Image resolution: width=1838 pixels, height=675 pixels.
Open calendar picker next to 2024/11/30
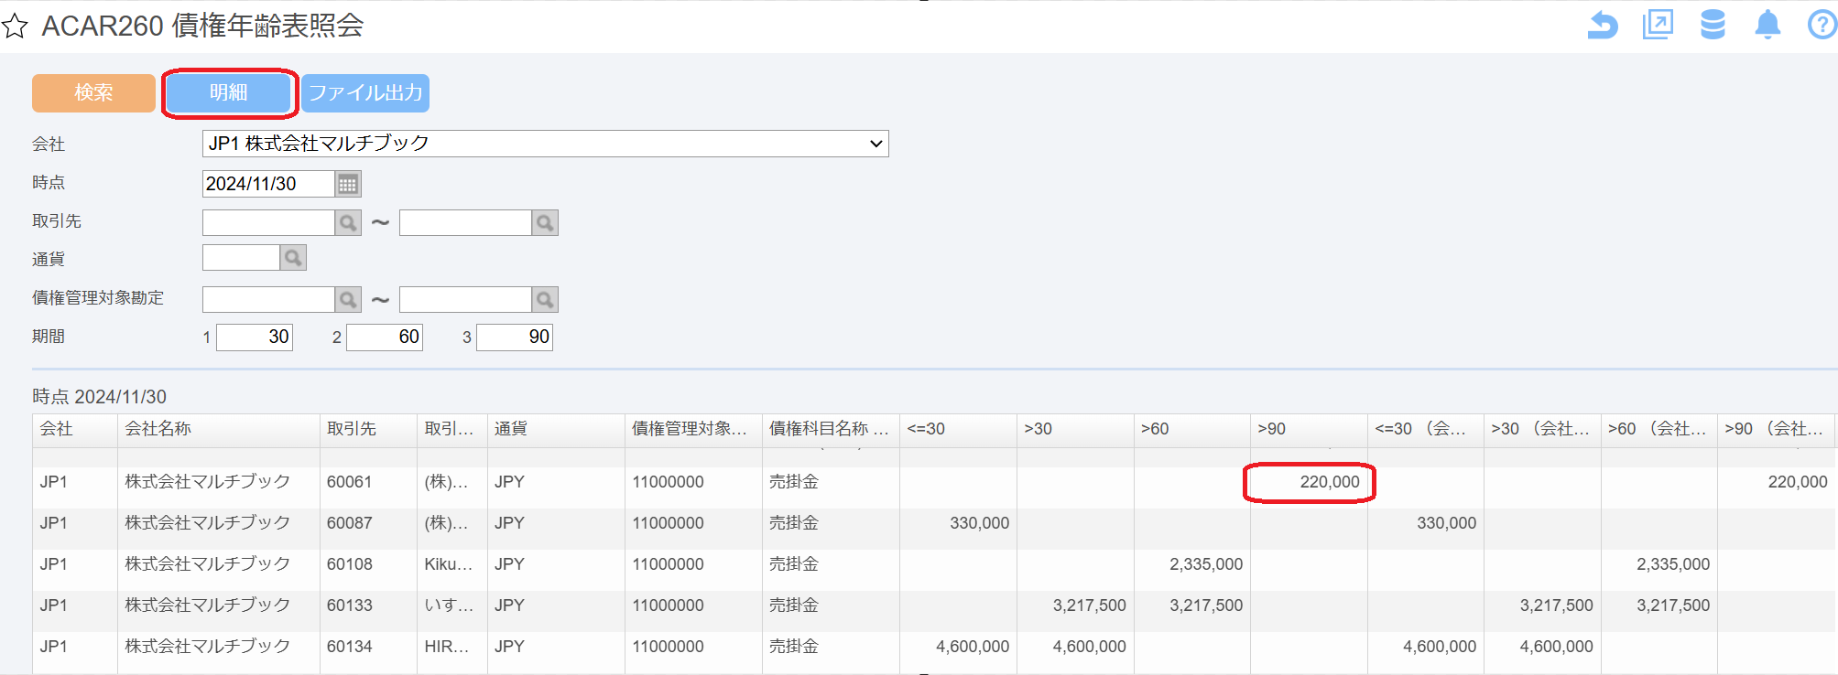click(x=348, y=184)
